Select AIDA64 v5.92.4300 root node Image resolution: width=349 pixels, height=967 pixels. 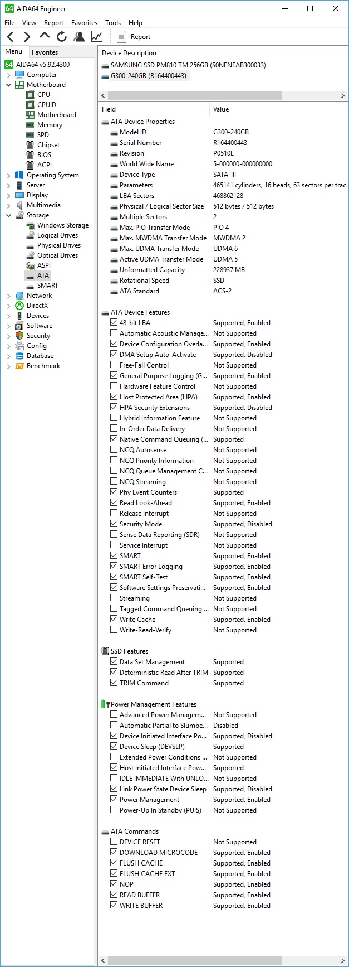pyautogui.click(x=43, y=65)
